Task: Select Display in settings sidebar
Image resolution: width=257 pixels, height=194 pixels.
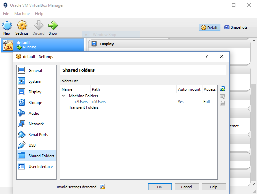Action: point(36,92)
